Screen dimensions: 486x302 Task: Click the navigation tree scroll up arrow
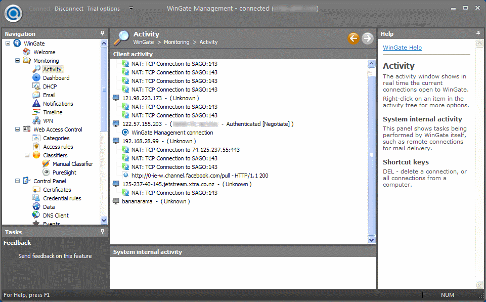click(x=104, y=43)
